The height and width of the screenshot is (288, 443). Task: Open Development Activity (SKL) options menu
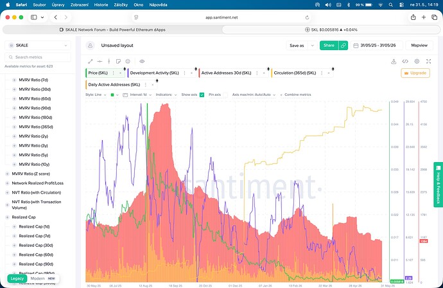[x=184, y=73]
